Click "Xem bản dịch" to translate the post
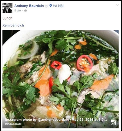 (13, 25)
